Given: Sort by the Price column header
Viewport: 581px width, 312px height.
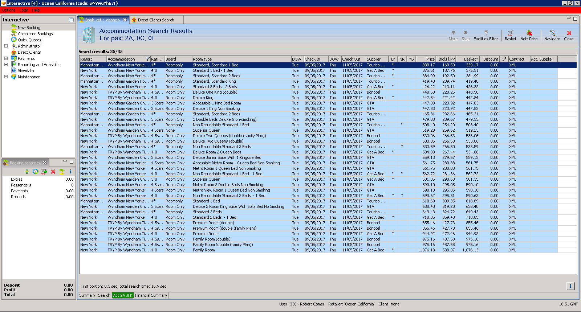Looking at the screenshot, I should [x=426, y=59].
